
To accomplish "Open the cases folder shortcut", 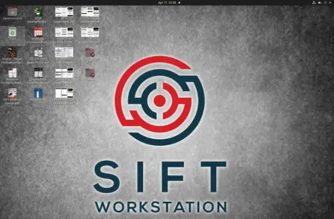I will coord(90,73).
